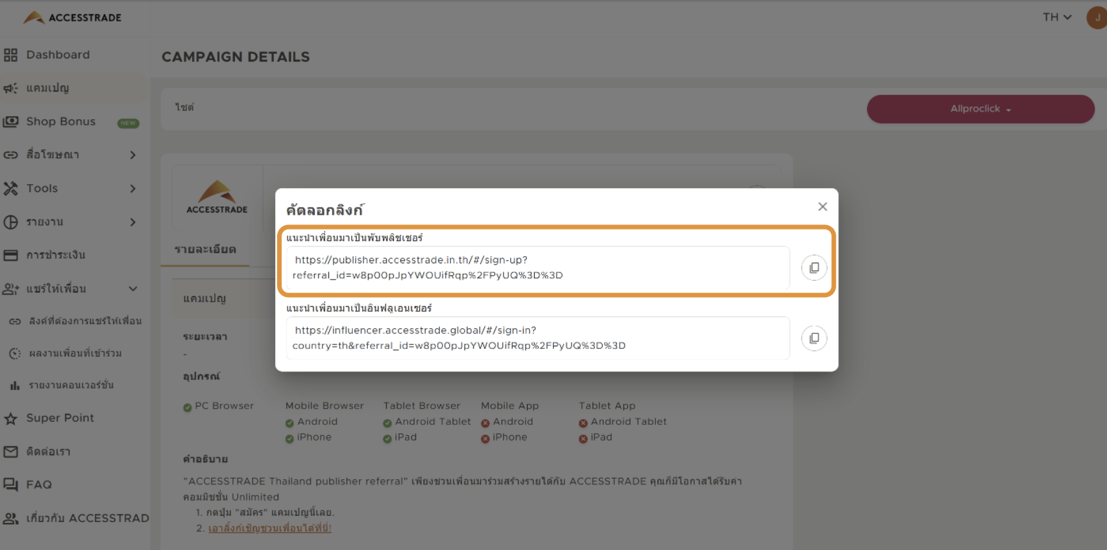Click the Super Point star icon
Viewport: 1107px width, 550px height.
click(x=10, y=418)
